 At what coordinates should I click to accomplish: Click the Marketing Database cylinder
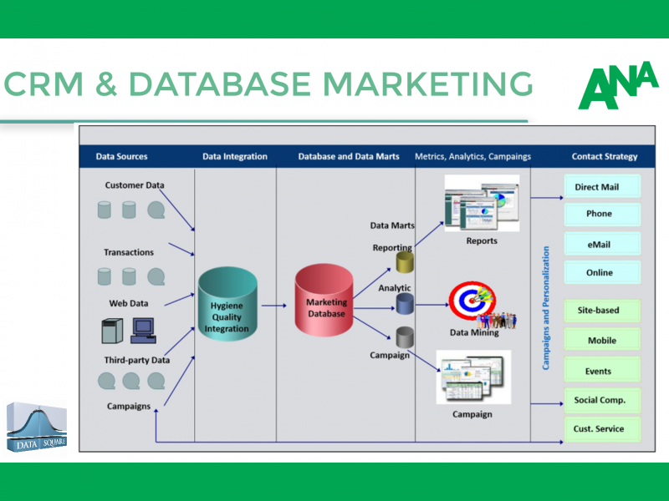[324, 305]
